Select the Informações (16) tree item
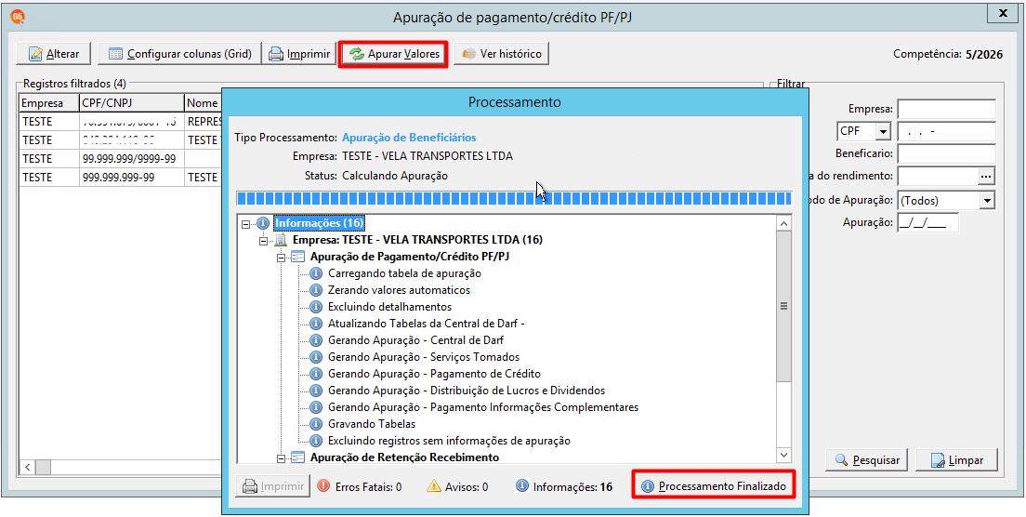The image size is (1026, 517). pos(319,223)
